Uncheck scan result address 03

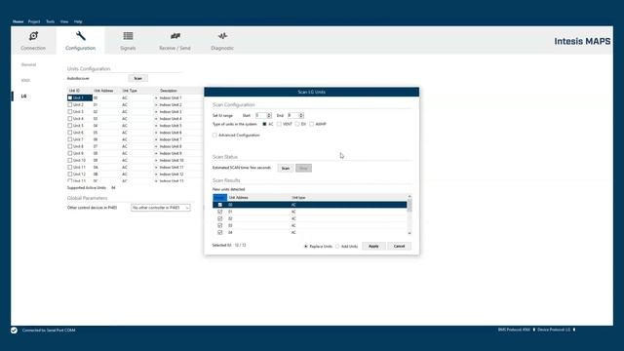(220, 225)
